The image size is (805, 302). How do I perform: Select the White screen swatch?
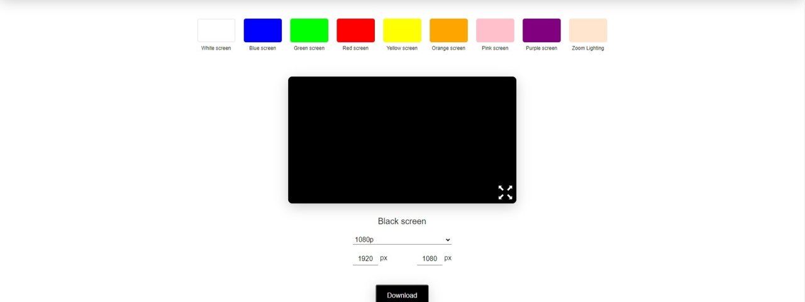click(x=216, y=30)
